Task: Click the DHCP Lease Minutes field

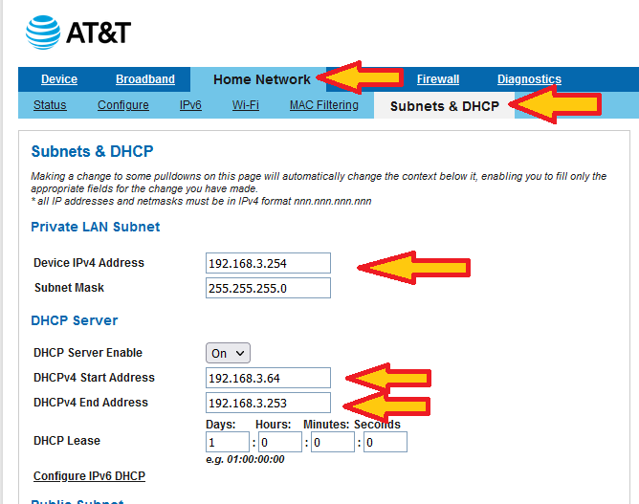Action: pos(333,442)
